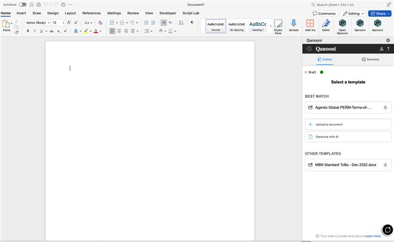Click the Increase Font Size icon

click(x=69, y=23)
